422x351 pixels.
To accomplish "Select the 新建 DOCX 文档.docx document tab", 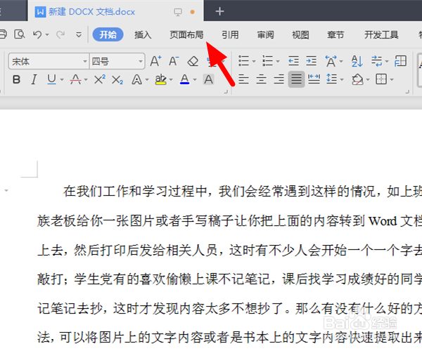I will [116, 11].
